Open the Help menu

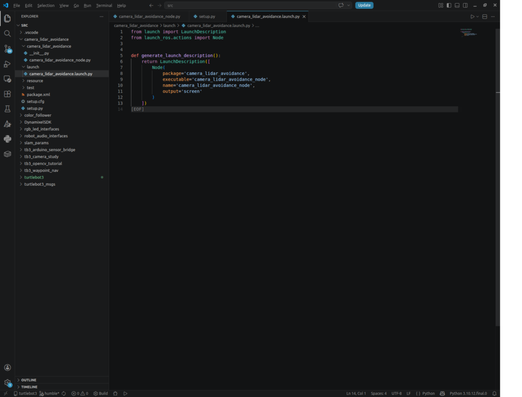click(x=121, y=5)
